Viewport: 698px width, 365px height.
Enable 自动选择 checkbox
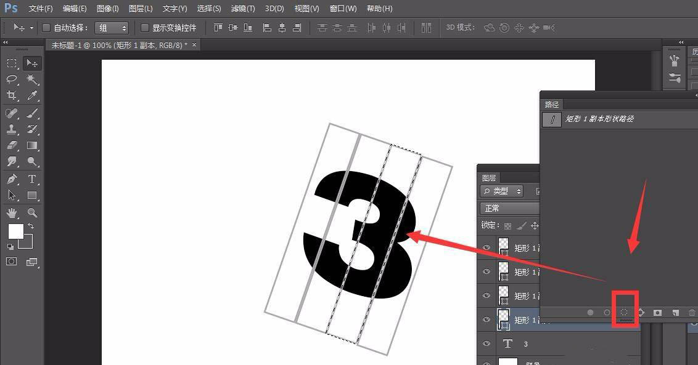pos(46,28)
